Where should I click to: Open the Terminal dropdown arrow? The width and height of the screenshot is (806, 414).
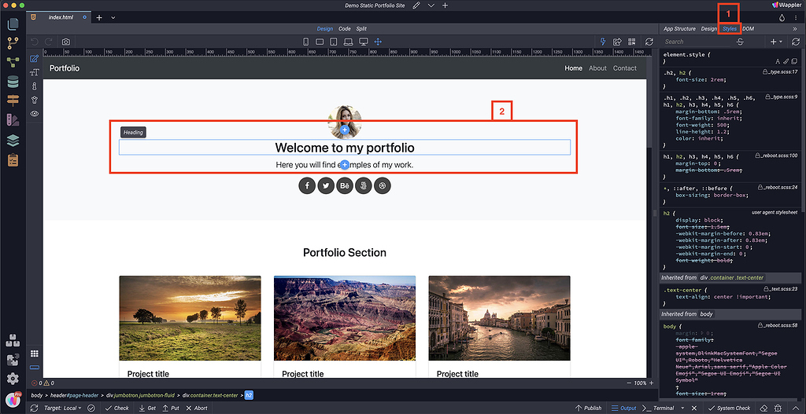pyautogui.click(x=682, y=408)
